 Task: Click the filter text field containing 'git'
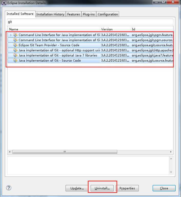[x=90, y=22]
